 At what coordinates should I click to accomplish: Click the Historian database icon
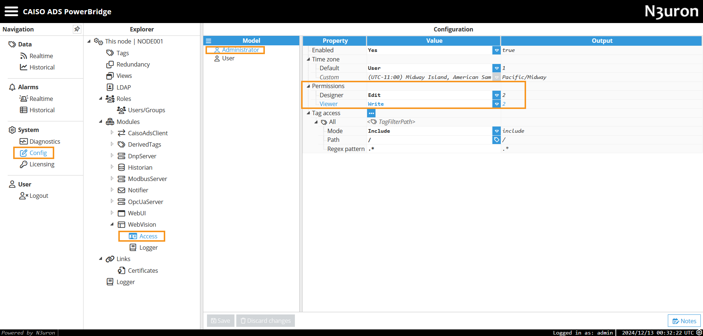tap(121, 167)
